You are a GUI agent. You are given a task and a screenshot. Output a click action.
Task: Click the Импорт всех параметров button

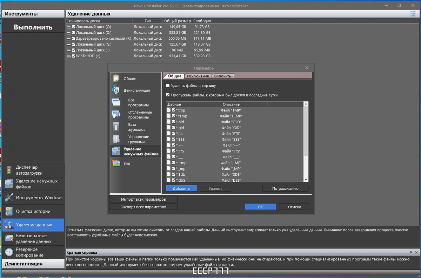pos(143,199)
